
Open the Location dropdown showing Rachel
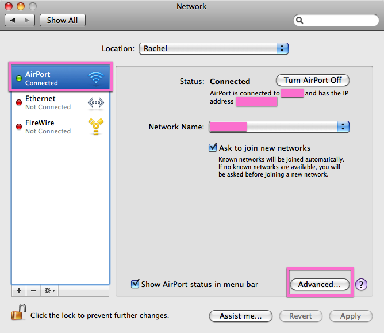[x=213, y=49]
